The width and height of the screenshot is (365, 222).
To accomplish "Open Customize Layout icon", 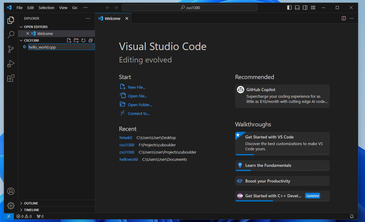I will (313, 8).
